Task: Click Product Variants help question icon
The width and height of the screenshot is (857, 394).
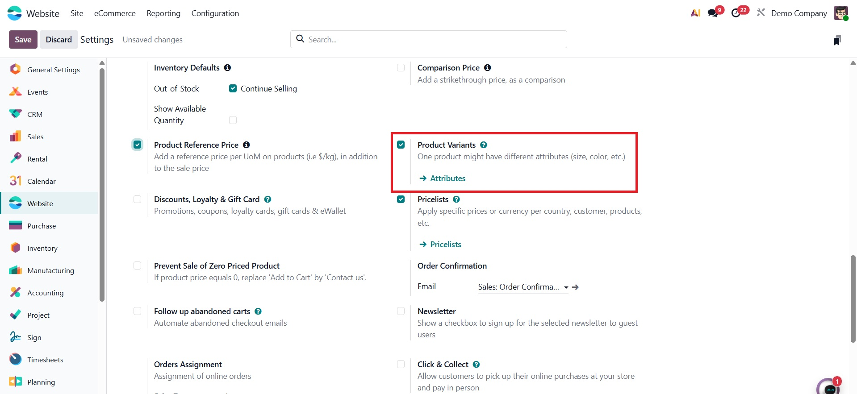Action: pyautogui.click(x=484, y=145)
